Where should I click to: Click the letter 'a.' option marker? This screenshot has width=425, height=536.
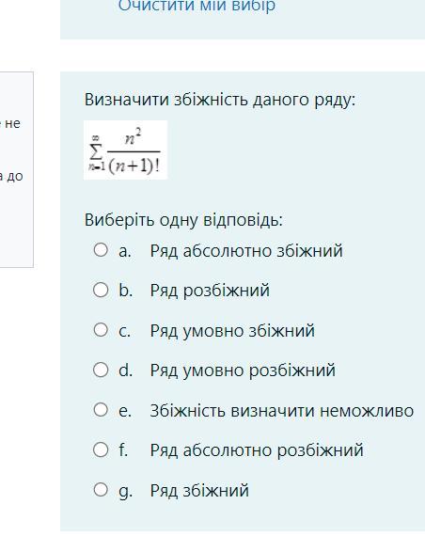(x=125, y=251)
